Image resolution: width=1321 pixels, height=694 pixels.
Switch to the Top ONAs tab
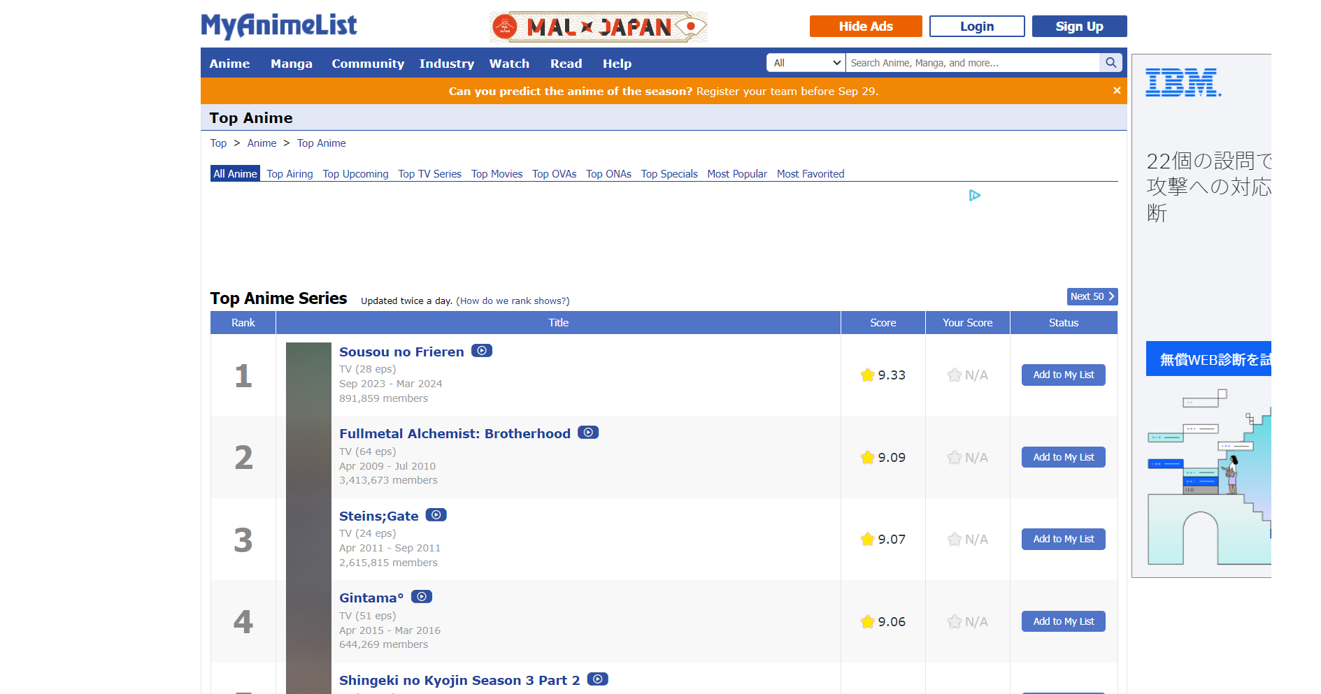point(608,174)
